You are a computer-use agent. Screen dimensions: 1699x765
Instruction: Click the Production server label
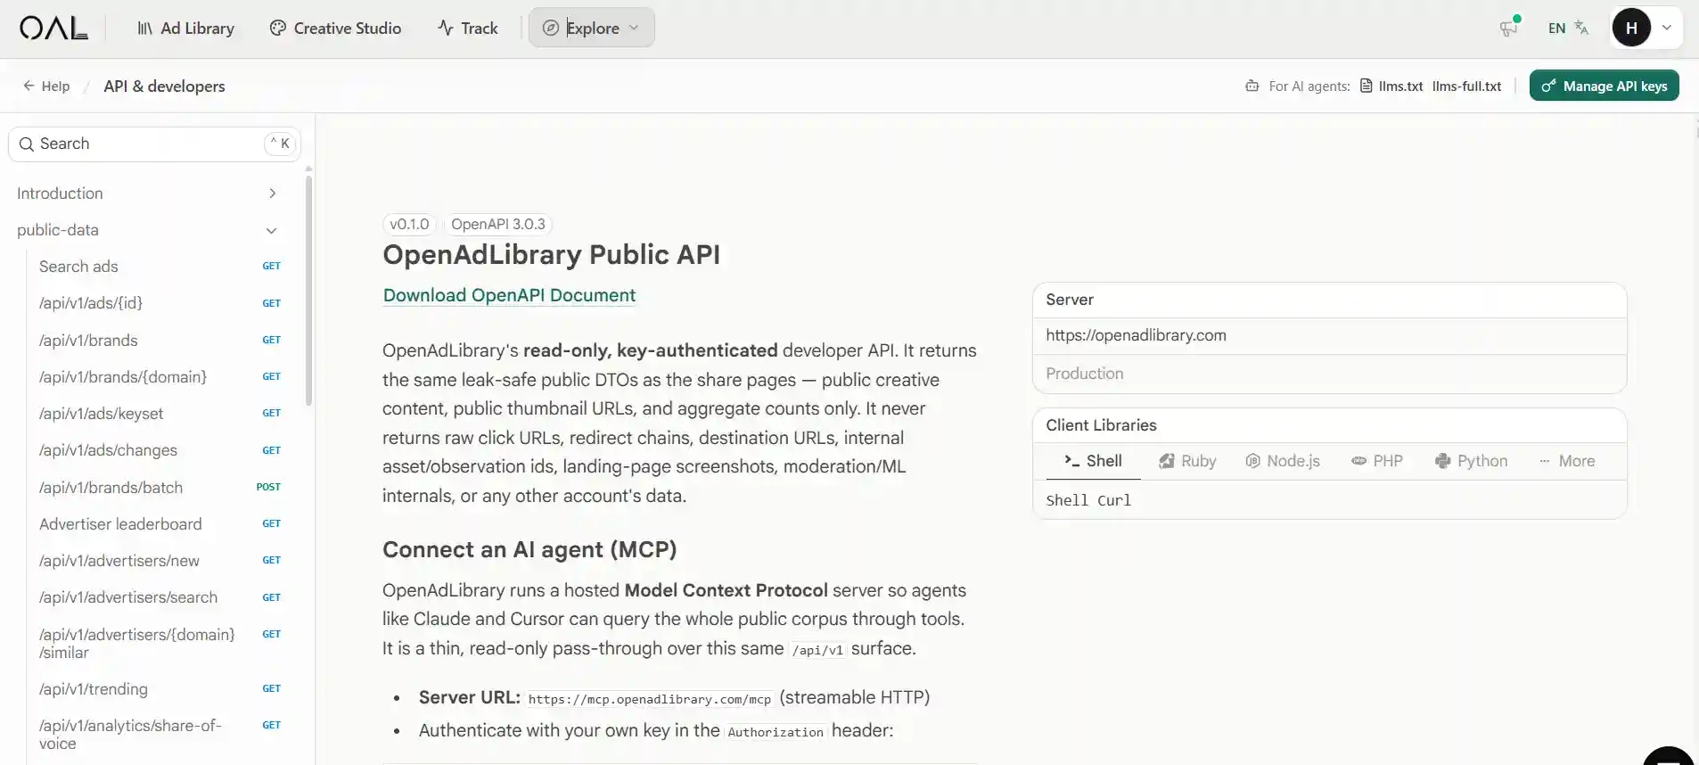click(x=1084, y=374)
